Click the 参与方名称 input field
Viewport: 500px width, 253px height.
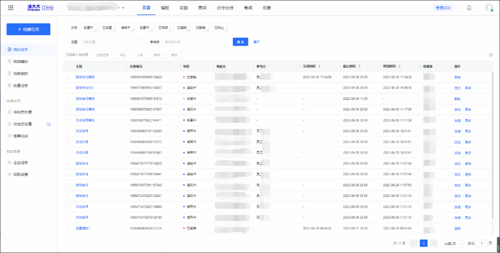tap(193, 42)
